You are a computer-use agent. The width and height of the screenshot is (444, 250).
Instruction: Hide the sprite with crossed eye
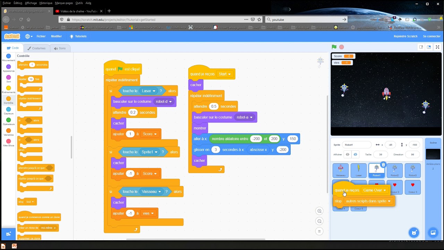355,155
